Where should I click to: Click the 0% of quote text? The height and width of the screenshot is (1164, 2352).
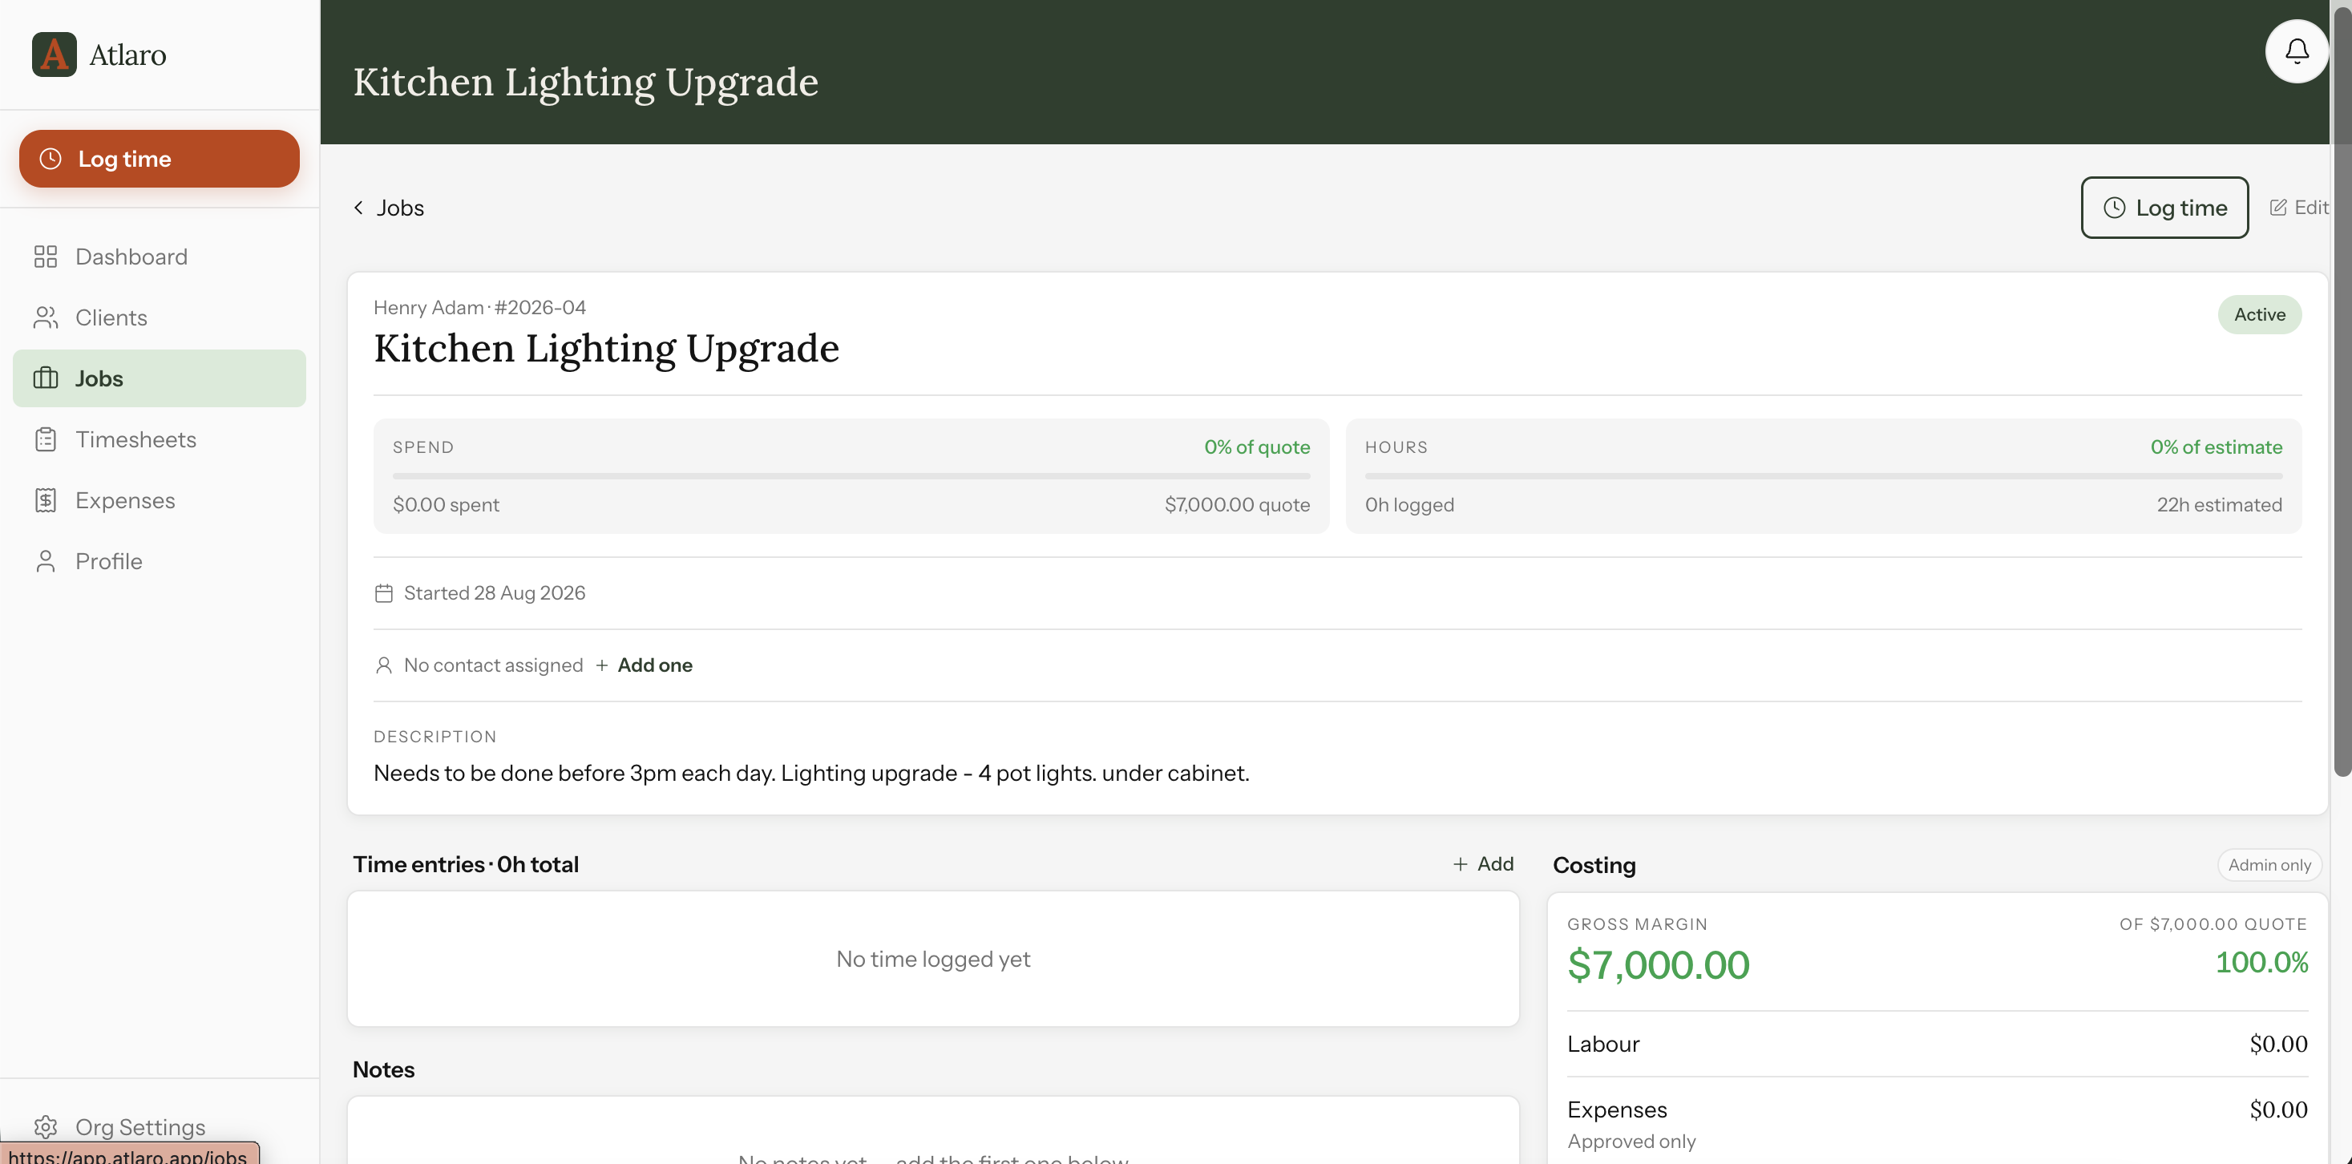point(1257,447)
